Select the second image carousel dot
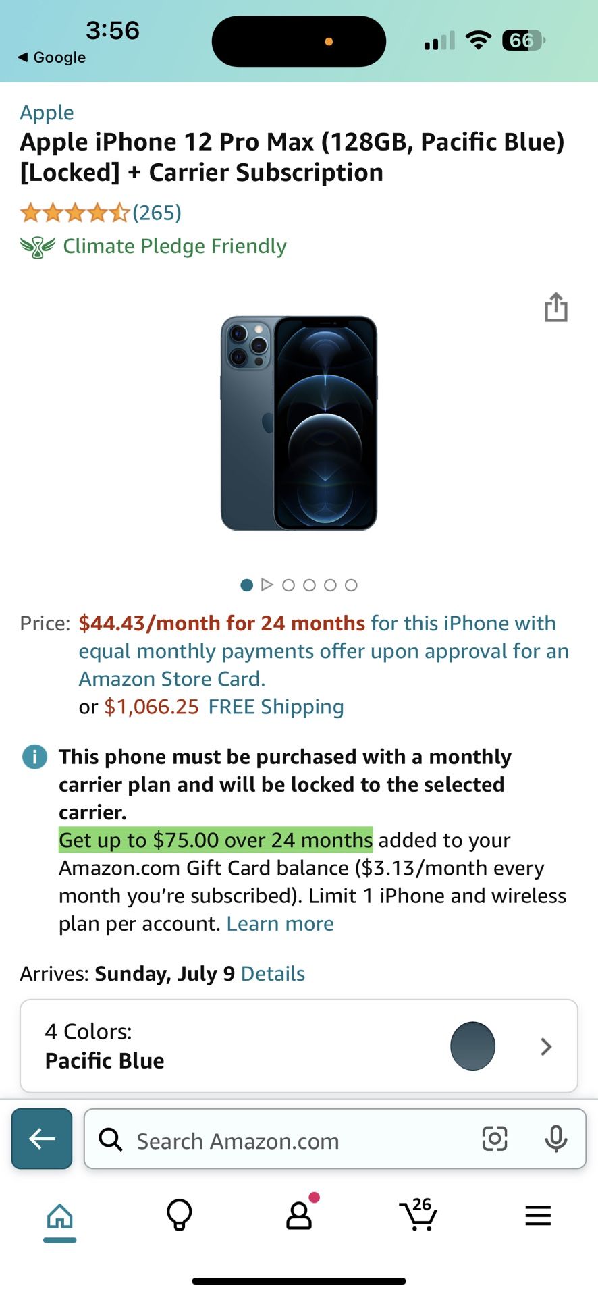The image size is (598, 1296). pyautogui.click(x=289, y=585)
